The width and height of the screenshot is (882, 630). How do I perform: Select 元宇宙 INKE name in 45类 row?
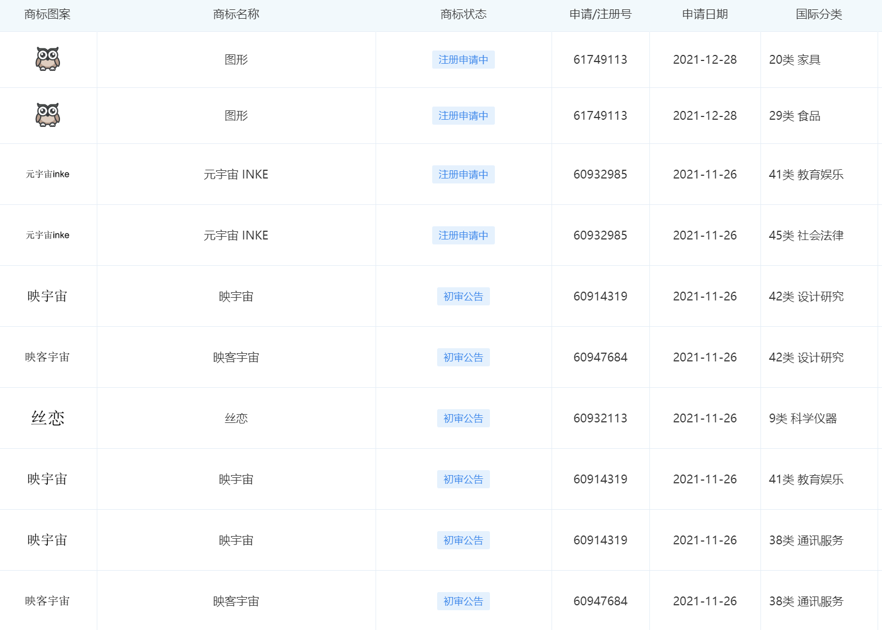coord(236,235)
